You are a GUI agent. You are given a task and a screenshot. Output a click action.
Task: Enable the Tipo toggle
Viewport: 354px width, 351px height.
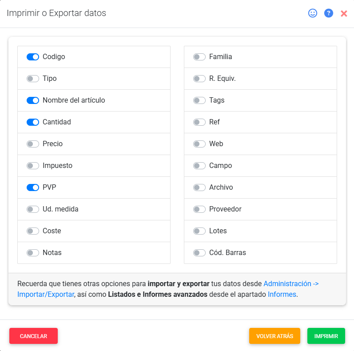click(33, 79)
